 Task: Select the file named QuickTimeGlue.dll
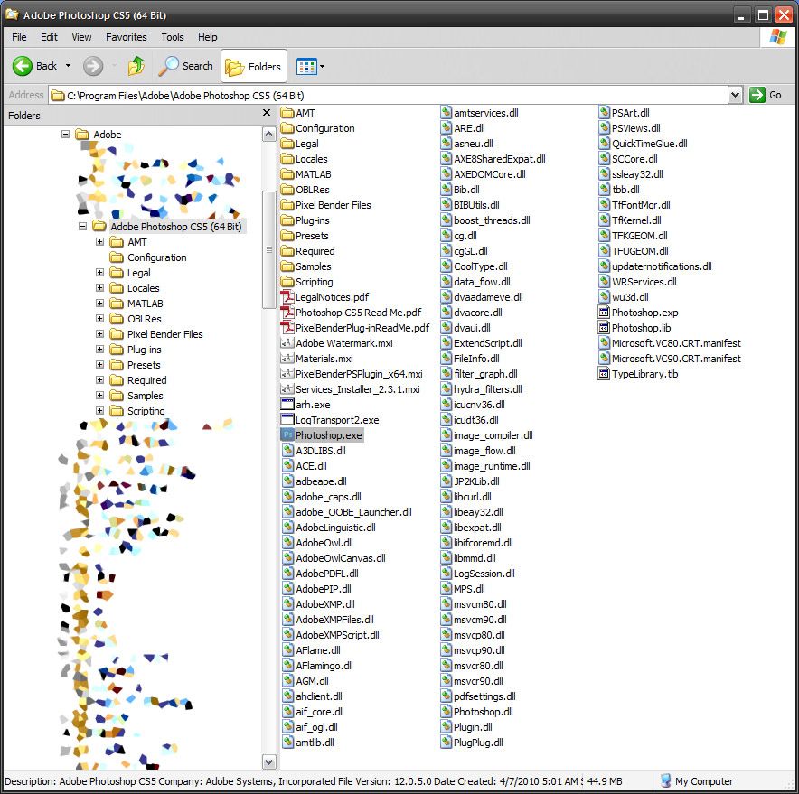coord(649,144)
